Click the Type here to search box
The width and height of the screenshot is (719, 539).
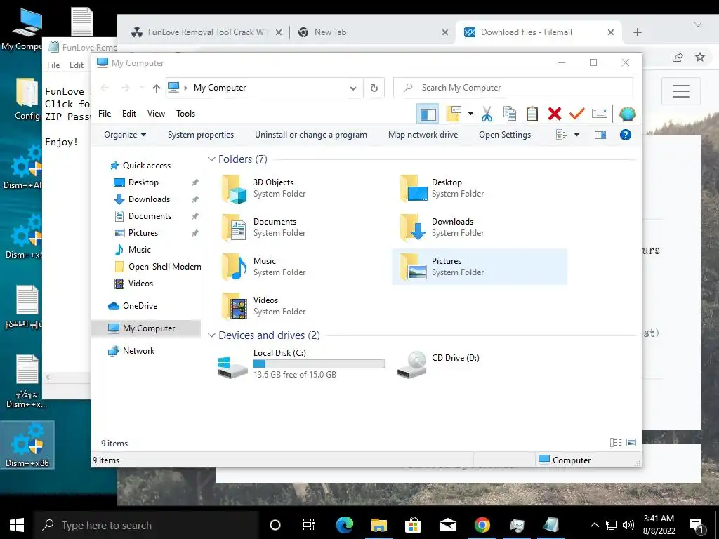tap(147, 525)
